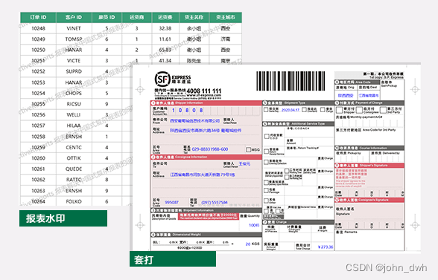
Task: Tick the Consignee payment checkbox
Action: click(x=360, y=110)
